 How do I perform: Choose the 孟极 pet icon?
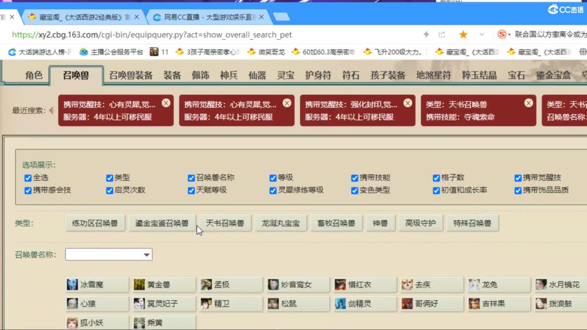click(x=206, y=285)
